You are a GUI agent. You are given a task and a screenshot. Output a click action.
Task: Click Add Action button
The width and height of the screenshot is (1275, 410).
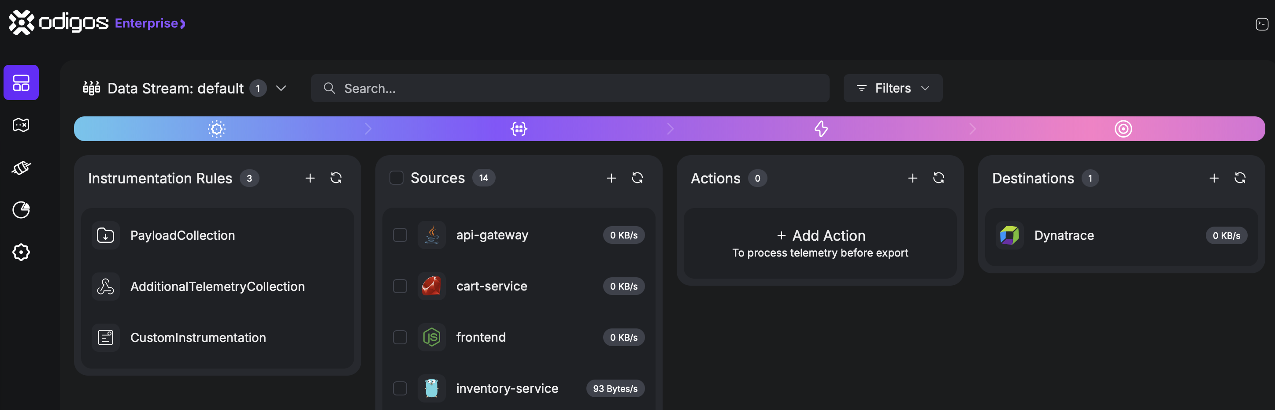[x=820, y=243]
